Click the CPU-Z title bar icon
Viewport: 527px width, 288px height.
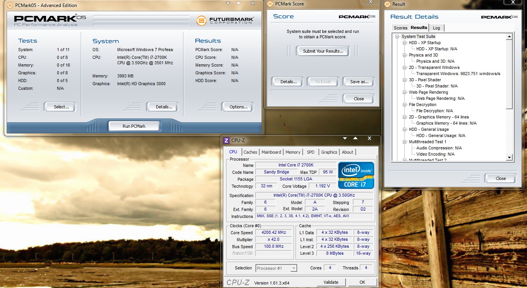[x=226, y=140]
